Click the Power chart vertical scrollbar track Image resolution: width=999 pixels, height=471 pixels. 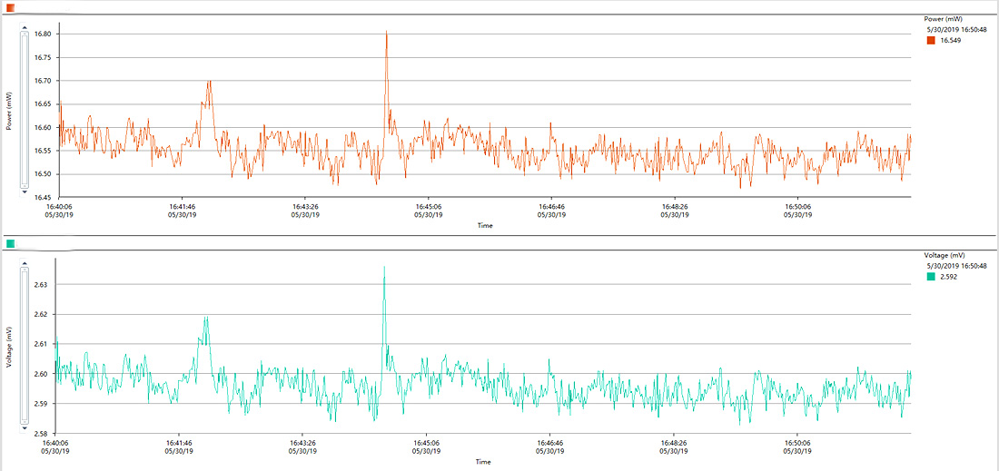25,109
